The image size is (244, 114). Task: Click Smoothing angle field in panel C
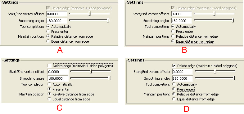[x=58, y=78]
